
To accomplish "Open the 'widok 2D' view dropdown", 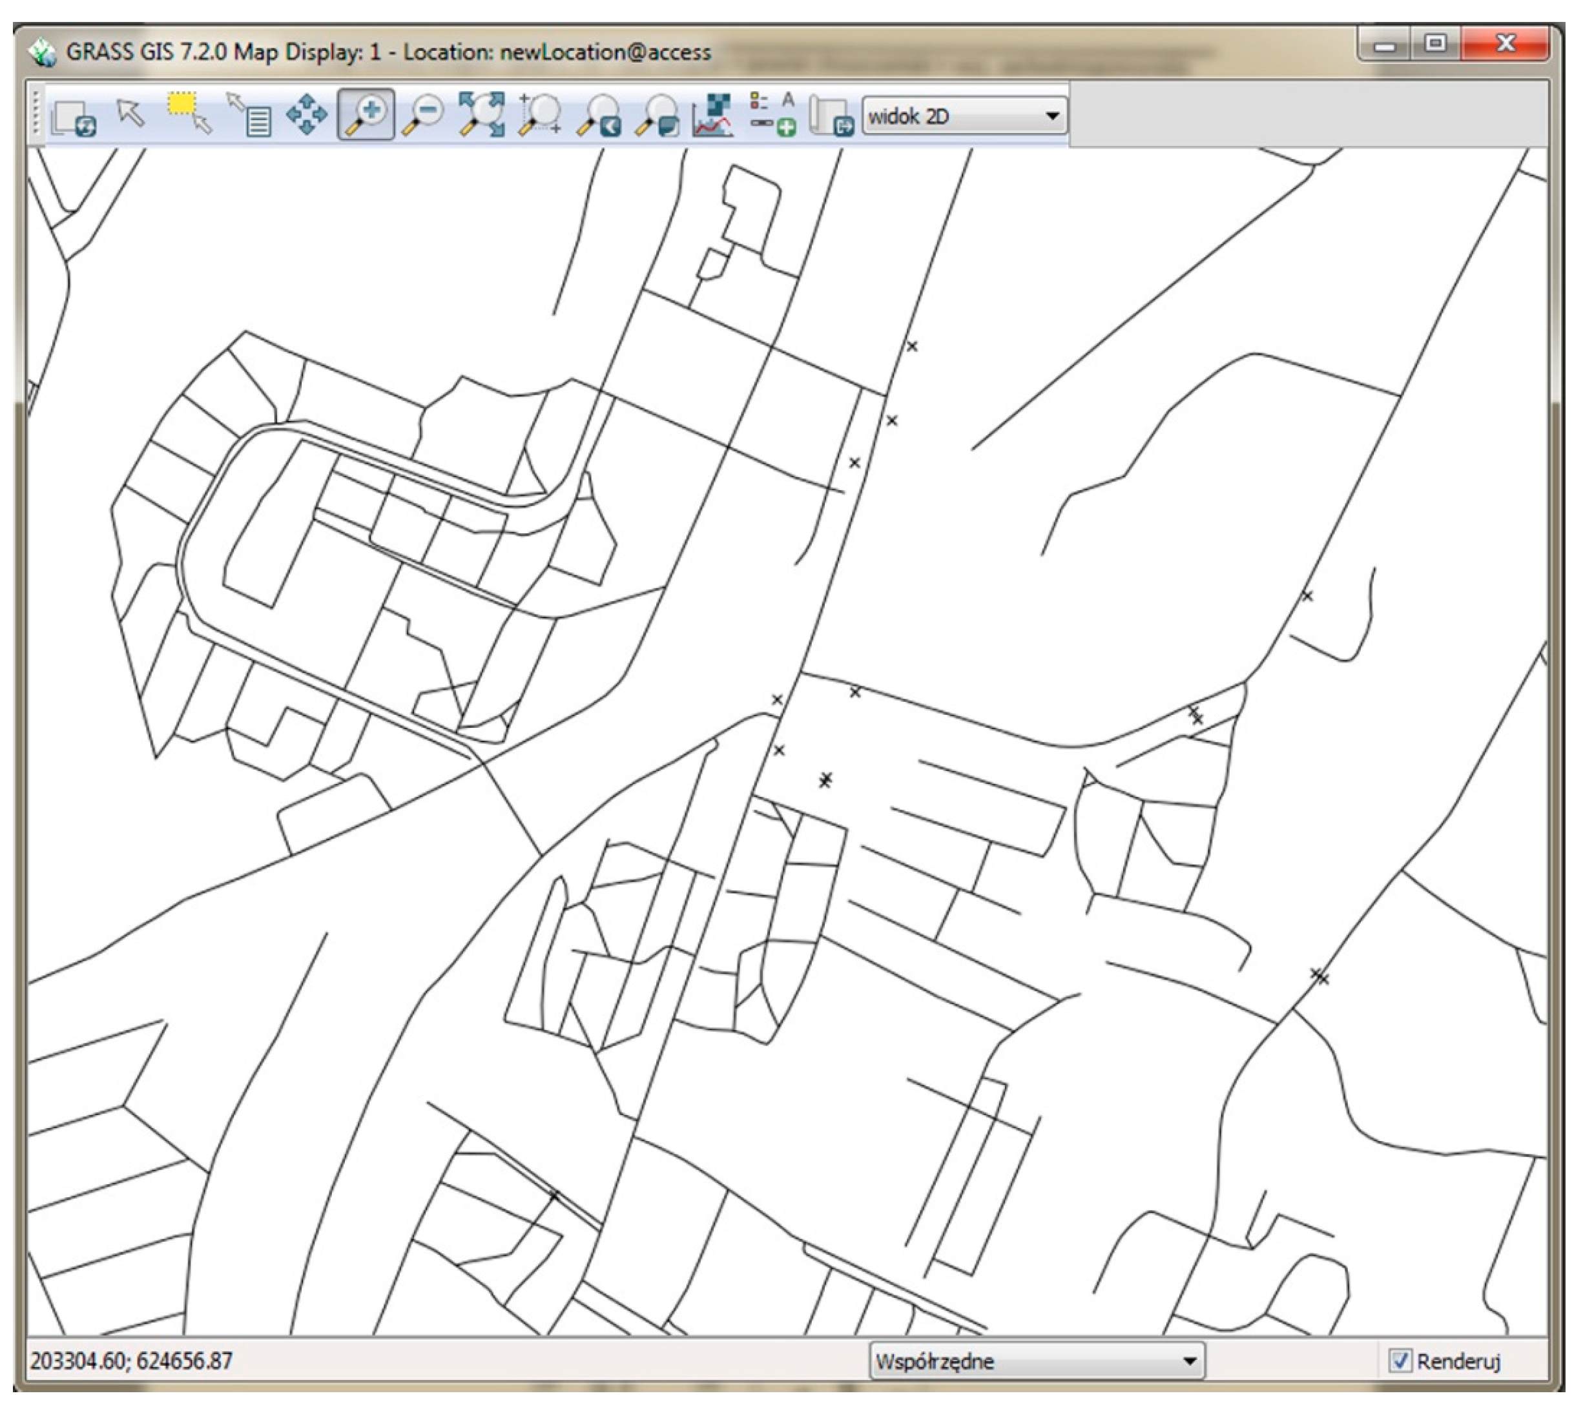I will coord(964,117).
